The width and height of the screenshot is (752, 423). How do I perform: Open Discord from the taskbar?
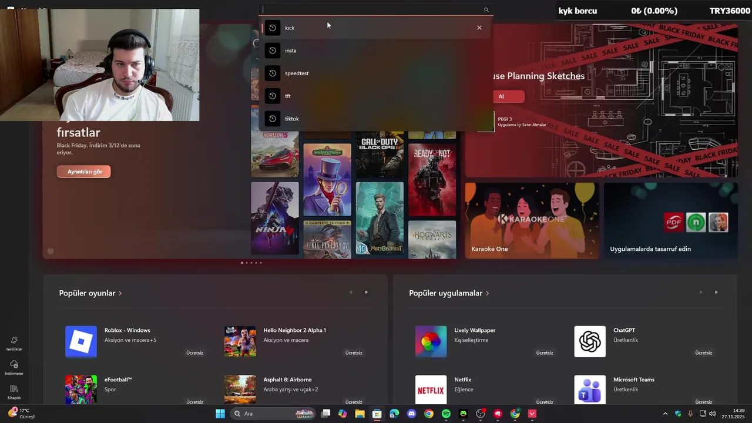pyautogui.click(x=412, y=414)
